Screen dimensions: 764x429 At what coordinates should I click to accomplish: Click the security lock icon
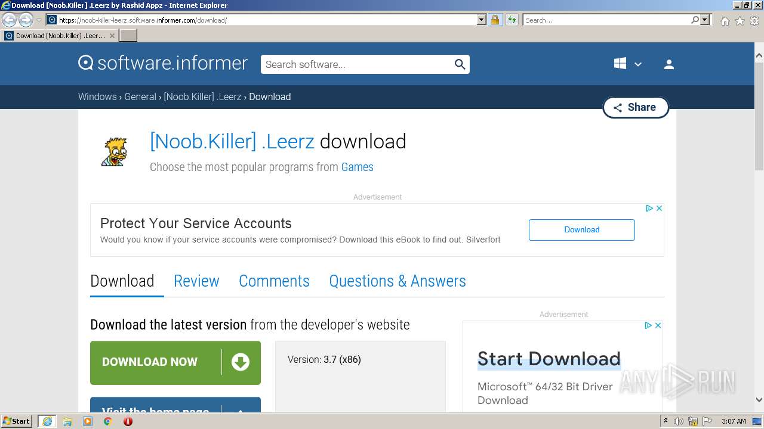pyautogui.click(x=495, y=20)
